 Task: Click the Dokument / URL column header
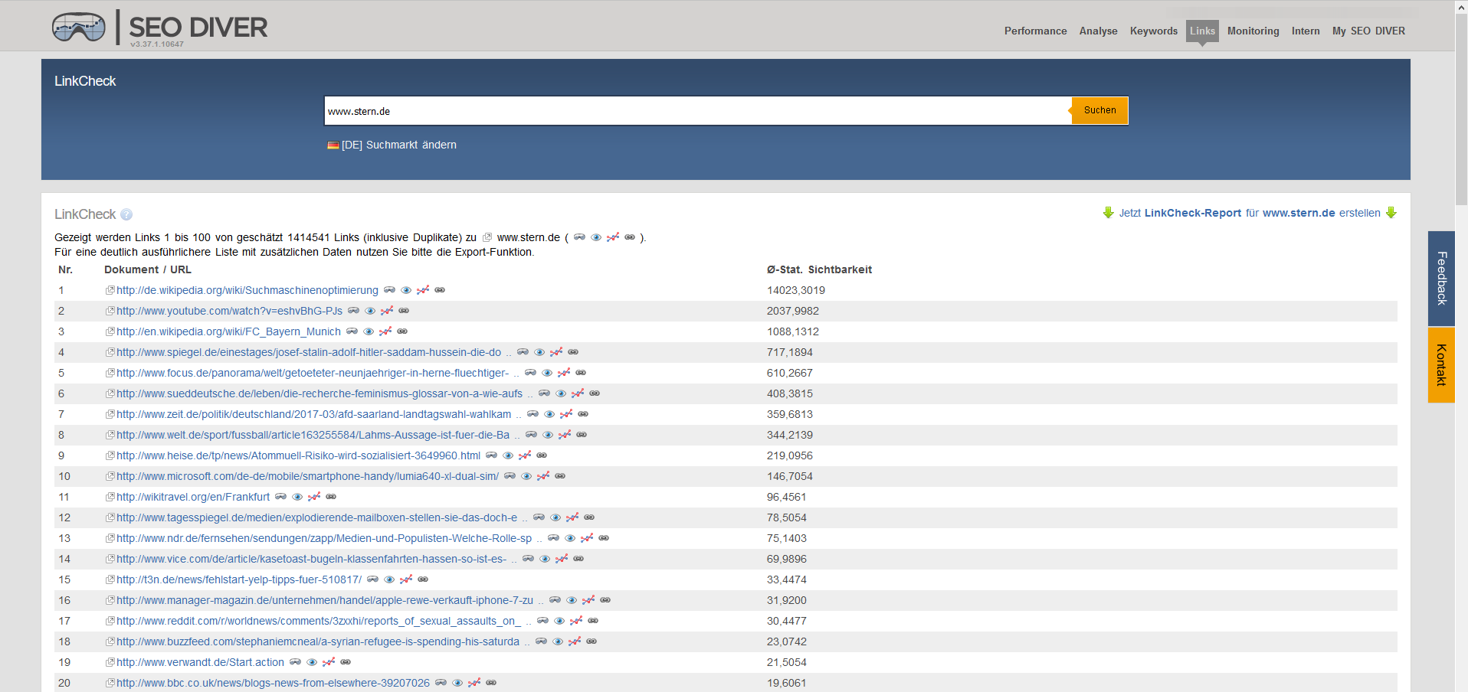pyautogui.click(x=148, y=269)
